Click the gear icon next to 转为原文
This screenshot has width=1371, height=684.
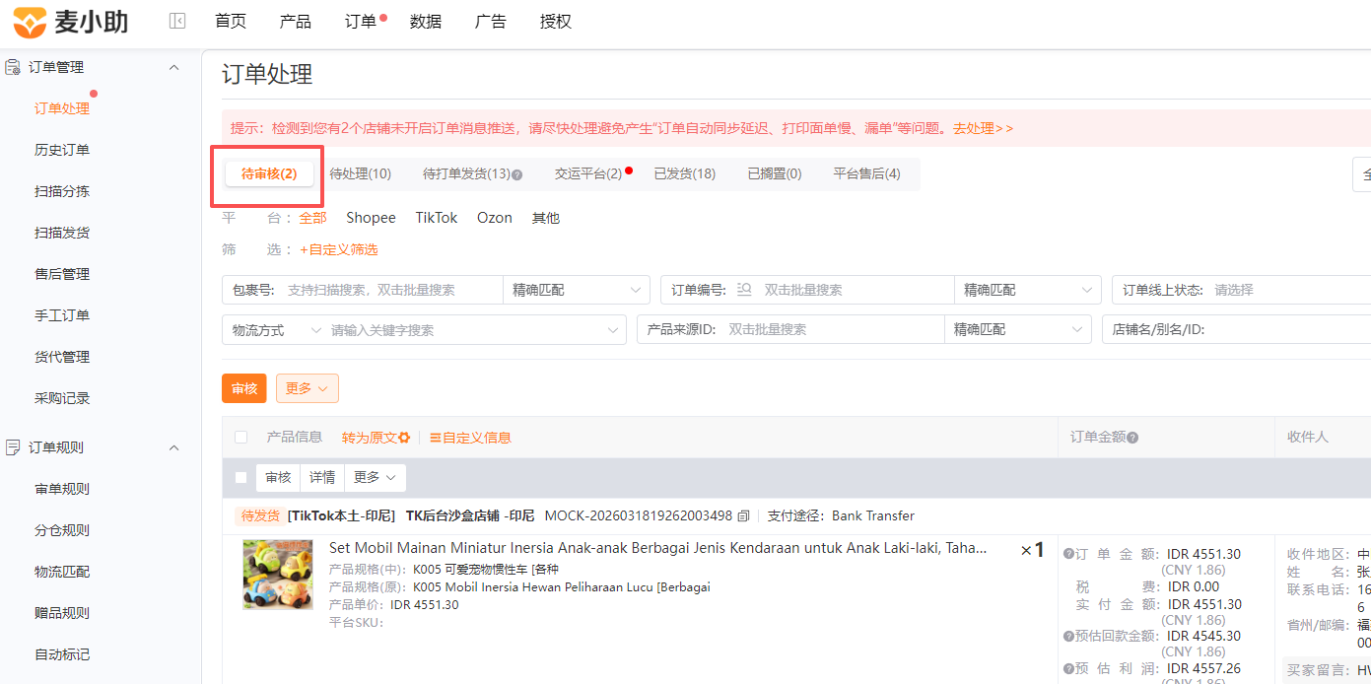pyautogui.click(x=404, y=438)
